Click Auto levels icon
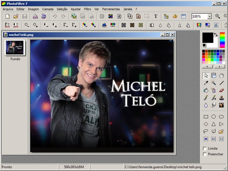Viewport: 228px width, 171px height. [7, 25]
